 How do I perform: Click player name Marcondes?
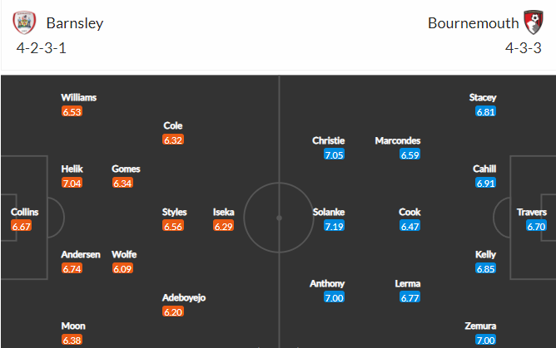(398, 140)
